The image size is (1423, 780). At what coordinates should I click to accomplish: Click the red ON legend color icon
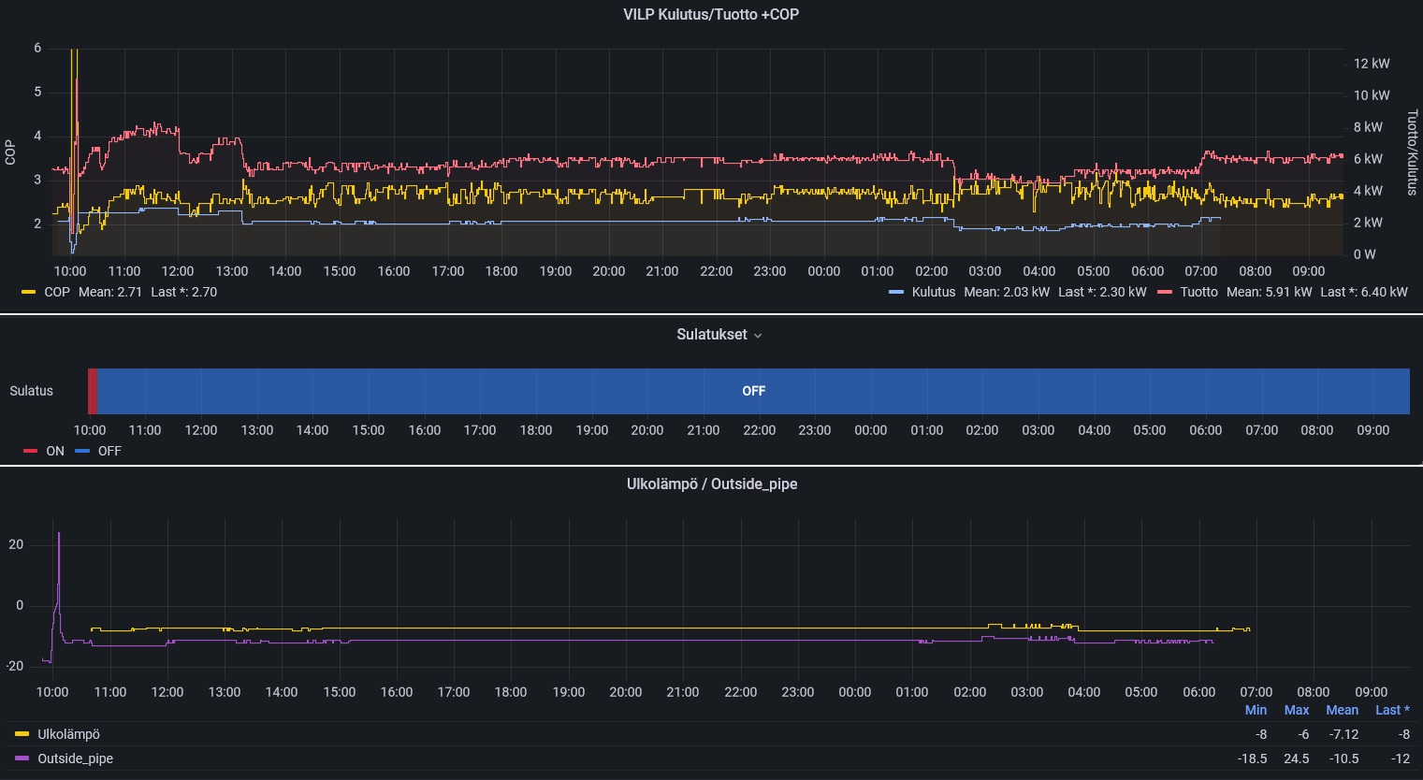click(30, 451)
